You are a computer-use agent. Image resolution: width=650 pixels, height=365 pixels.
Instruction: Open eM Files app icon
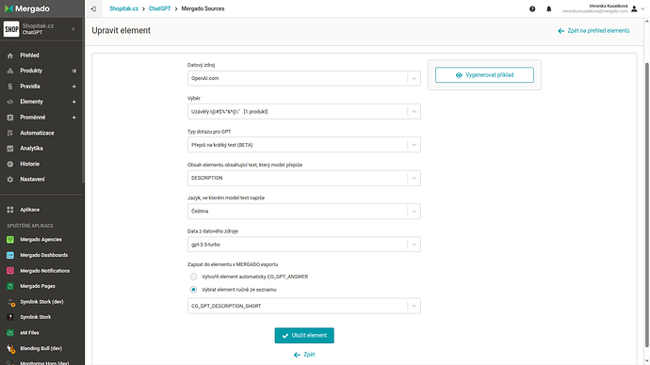click(x=10, y=333)
